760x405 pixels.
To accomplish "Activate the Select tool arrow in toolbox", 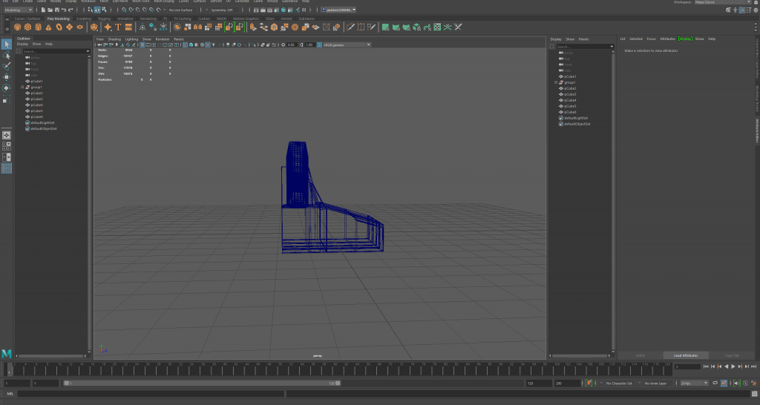I will click(x=7, y=45).
